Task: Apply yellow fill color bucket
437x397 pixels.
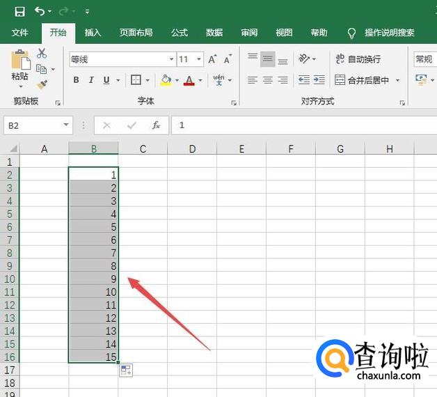Action: (166, 80)
